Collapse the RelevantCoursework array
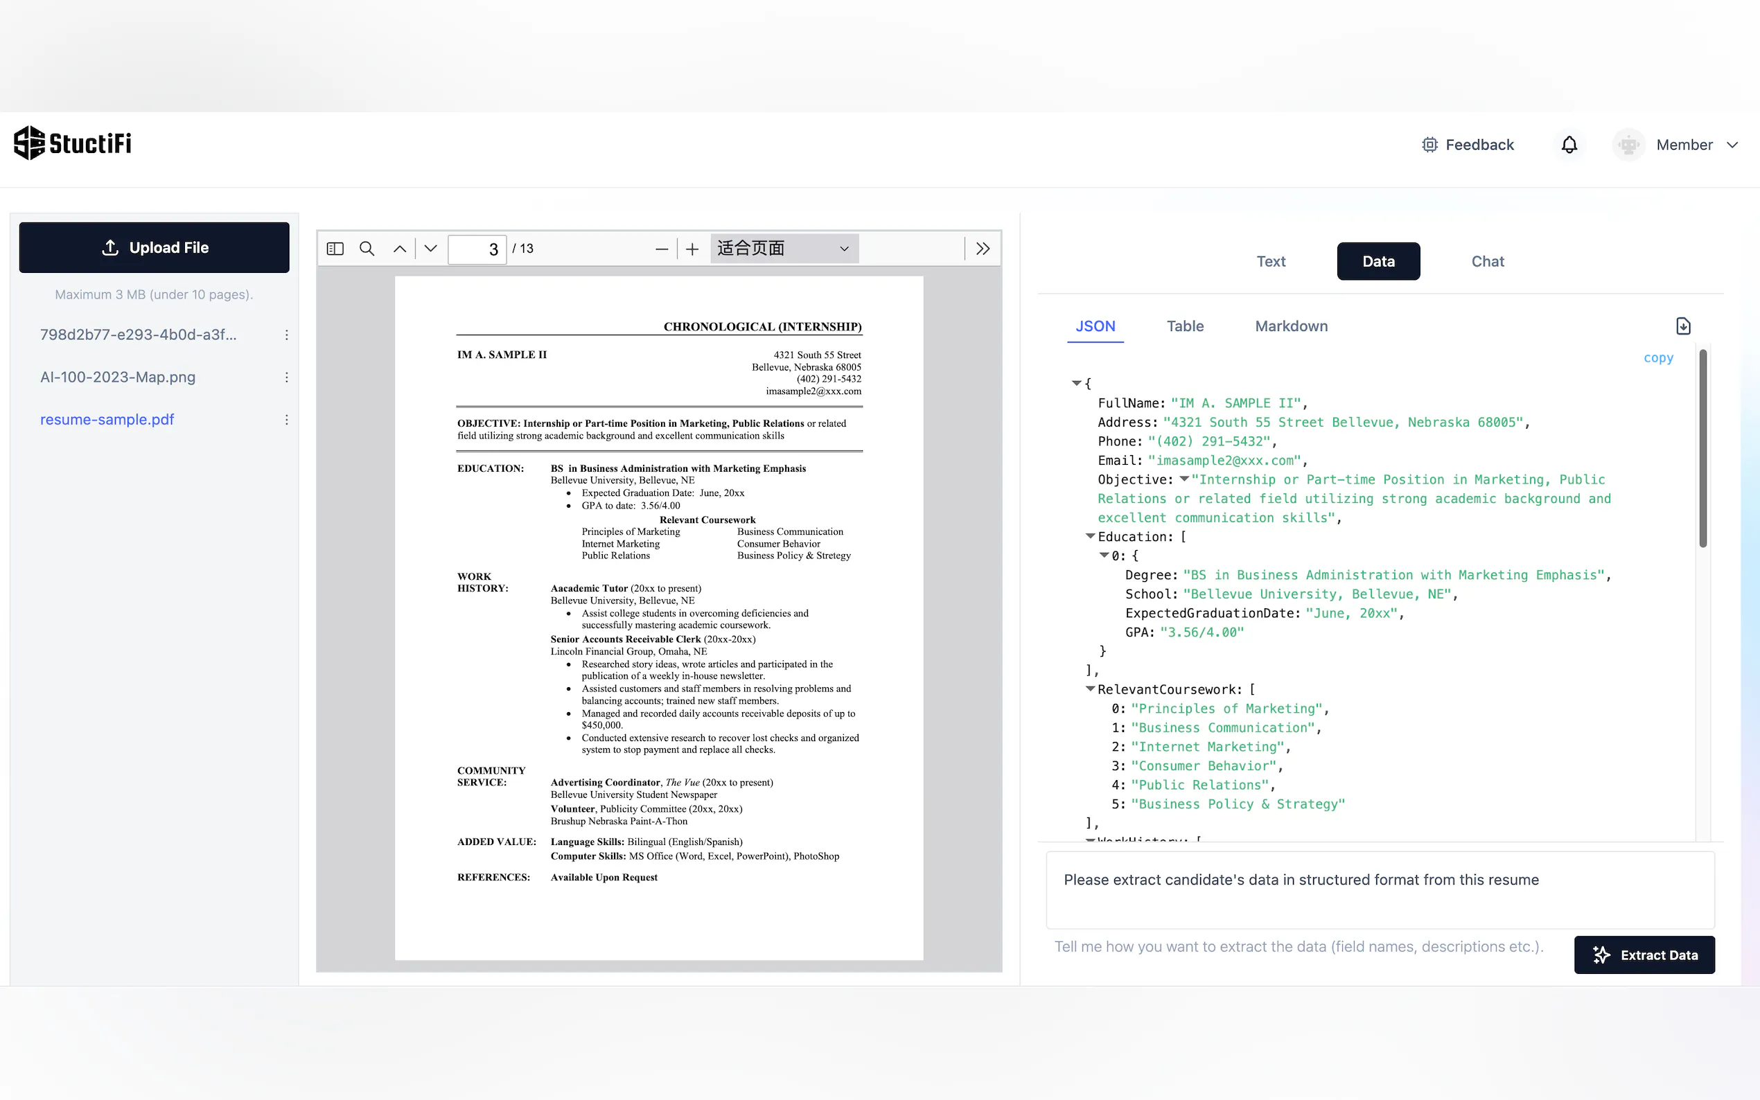 (1090, 689)
